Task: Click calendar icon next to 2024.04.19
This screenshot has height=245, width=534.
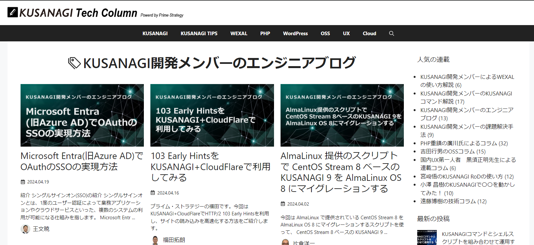Action: (23, 182)
